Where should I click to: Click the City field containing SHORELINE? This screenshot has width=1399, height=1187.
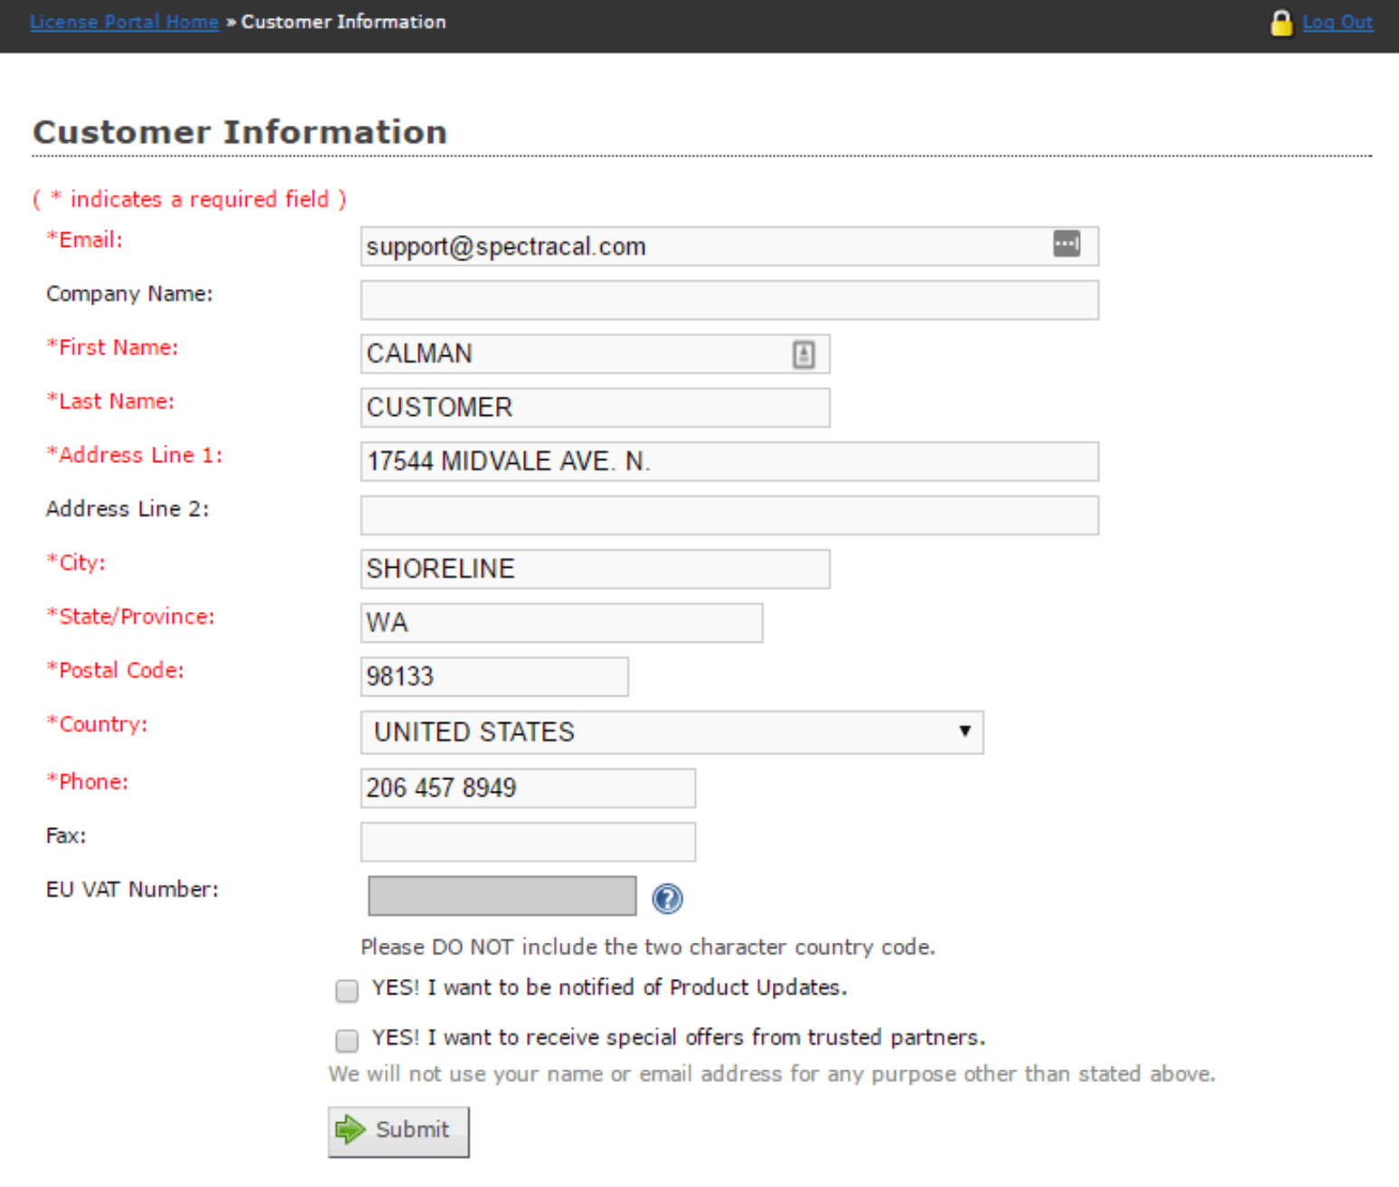tap(595, 569)
